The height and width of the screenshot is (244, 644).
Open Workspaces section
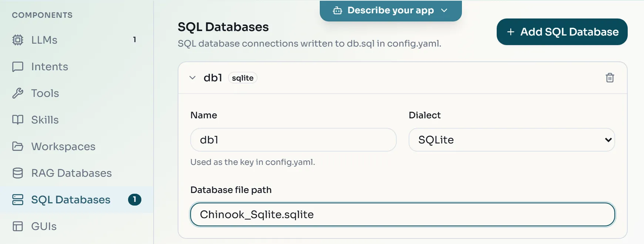coord(77,146)
